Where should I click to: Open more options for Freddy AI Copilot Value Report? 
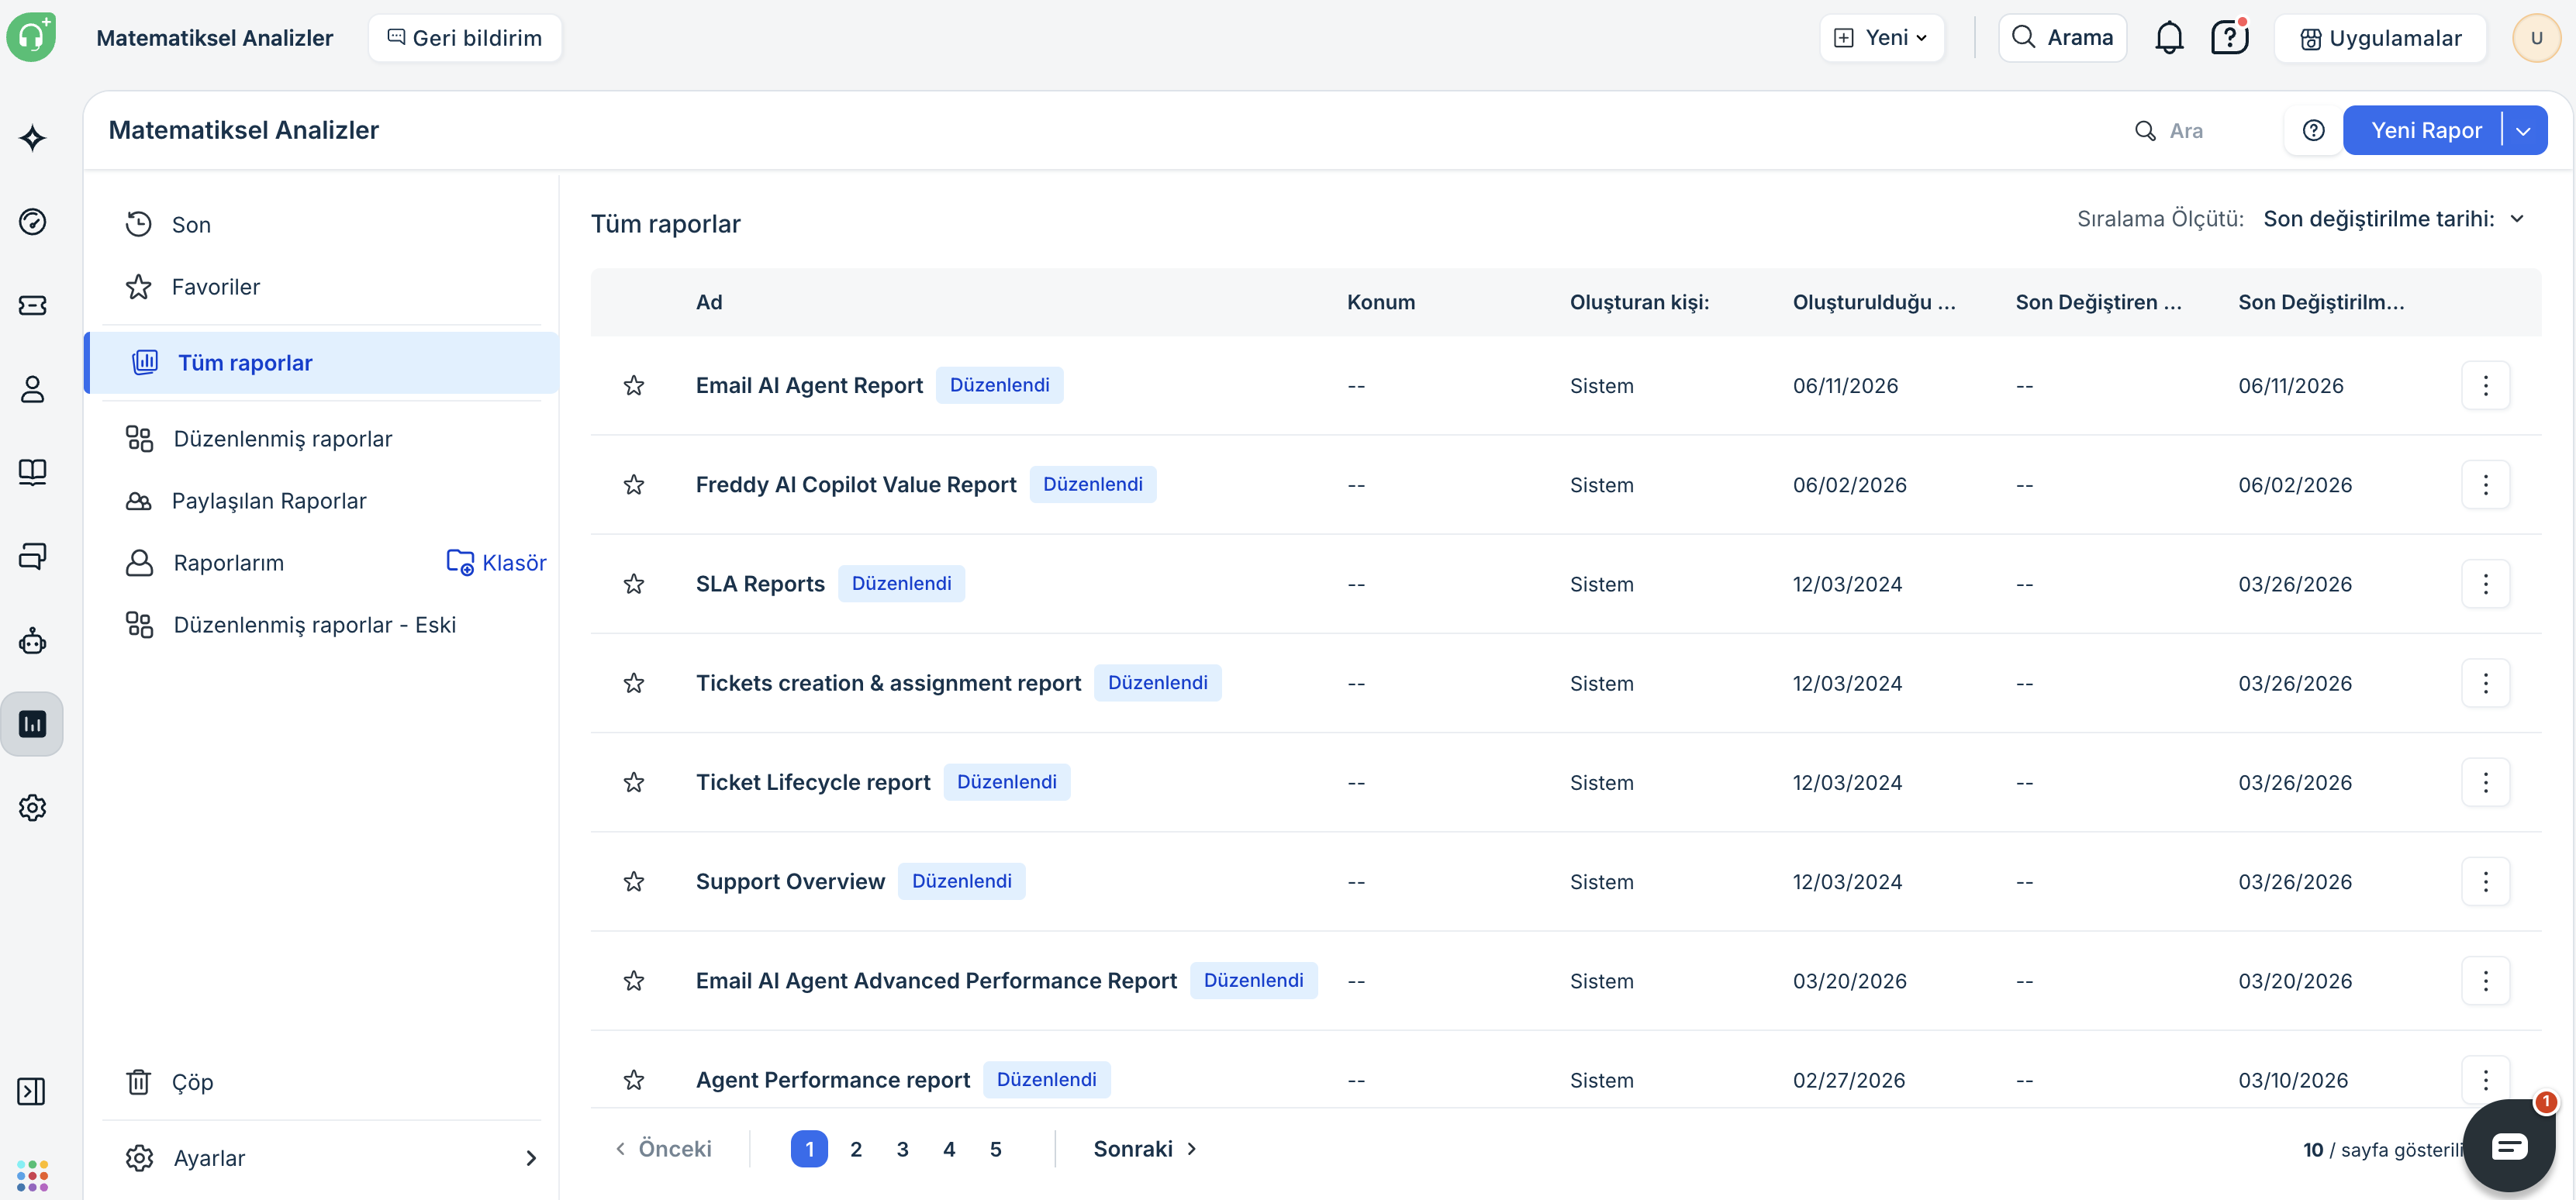coord(2485,485)
